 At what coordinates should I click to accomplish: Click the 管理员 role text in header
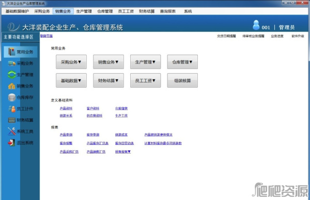point(287,27)
